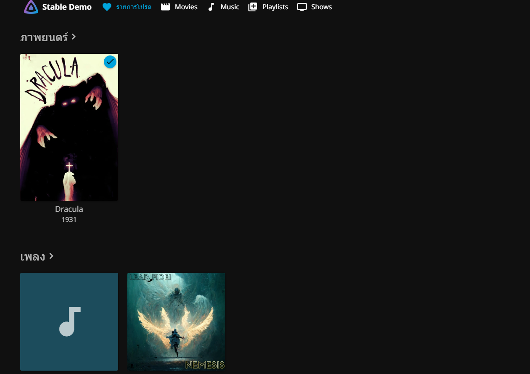This screenshot has height=374, width=530.
Task: Switch to the Music tab
Action: [224, 7]
